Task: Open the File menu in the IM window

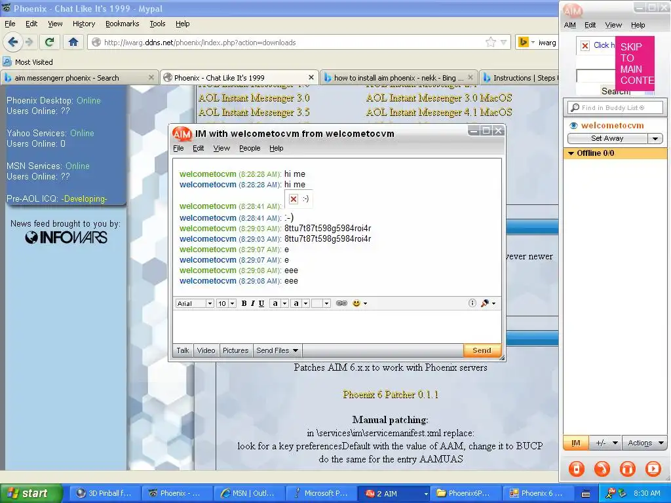Action: [178, 148]
